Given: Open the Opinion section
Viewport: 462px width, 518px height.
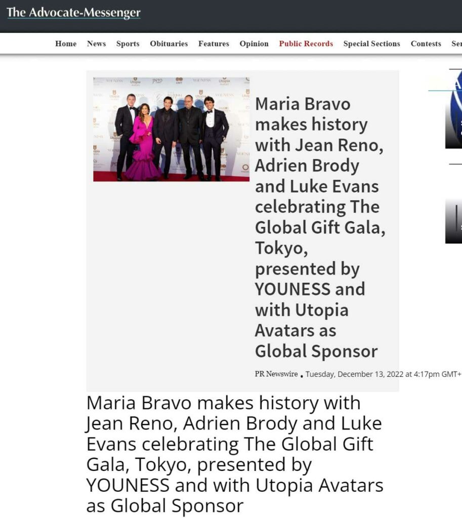Looking at the screenshot, I should (x=254, y=44).
